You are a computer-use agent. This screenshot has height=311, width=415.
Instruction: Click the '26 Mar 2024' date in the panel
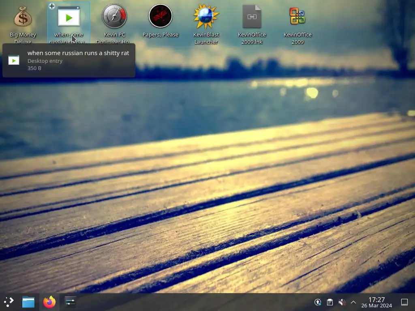pyautogui.click(x=376, y=306)
